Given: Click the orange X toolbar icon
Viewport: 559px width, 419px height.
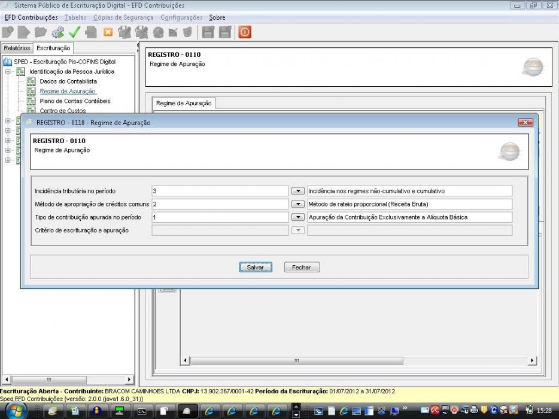Looking at the screenshot, I should click(x=108, y=32).
